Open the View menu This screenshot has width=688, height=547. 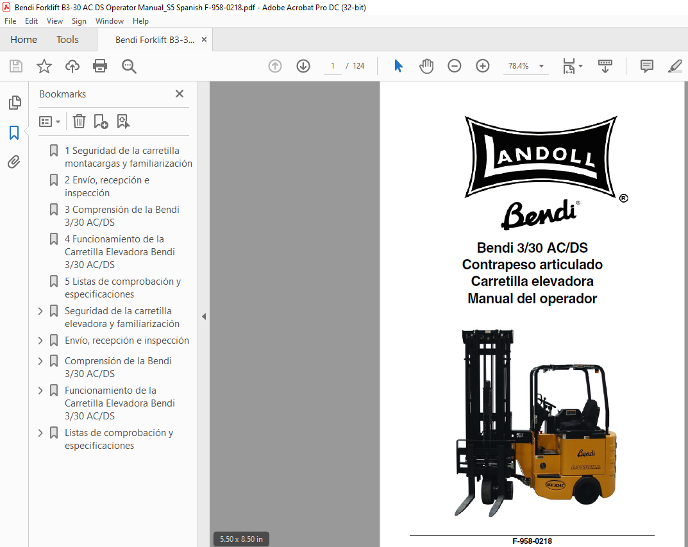point(55,21)
